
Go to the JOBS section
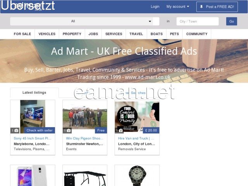pyautogui.click(x=93, y=34)
